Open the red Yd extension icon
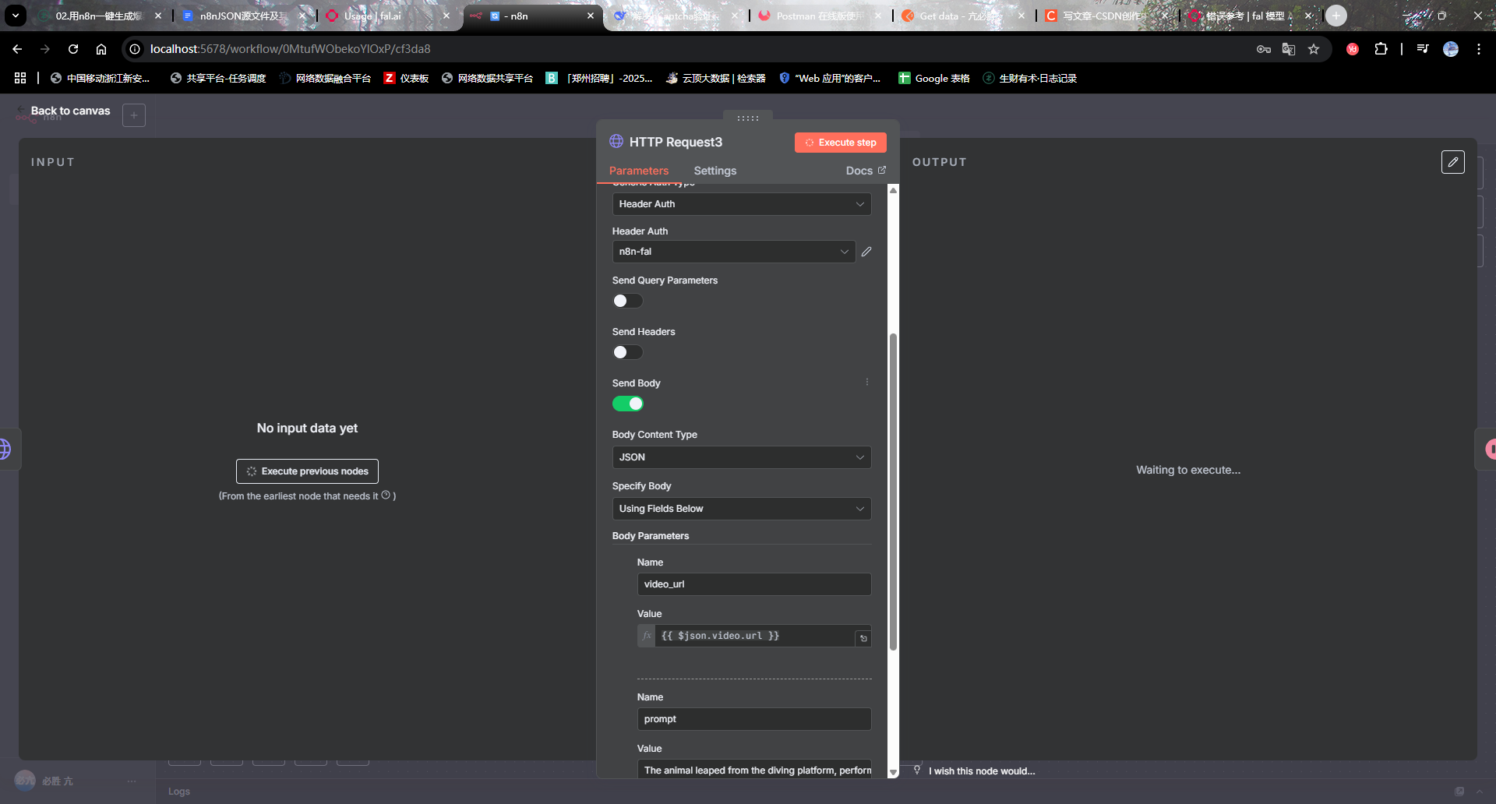This screenshot has width=1496, height=804. click(x=1353, y=49)
